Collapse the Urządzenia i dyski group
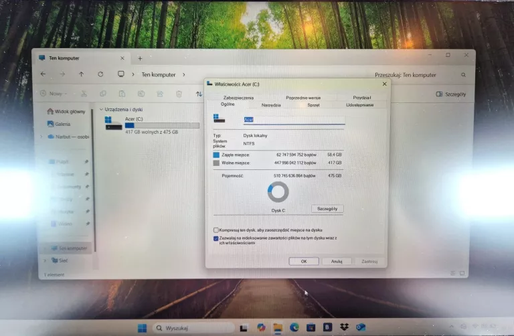 point(101,109)
